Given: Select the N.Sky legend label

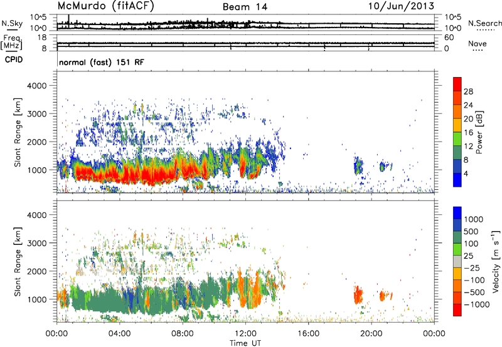Looking at the screenshot, I should tap(12, 23).
